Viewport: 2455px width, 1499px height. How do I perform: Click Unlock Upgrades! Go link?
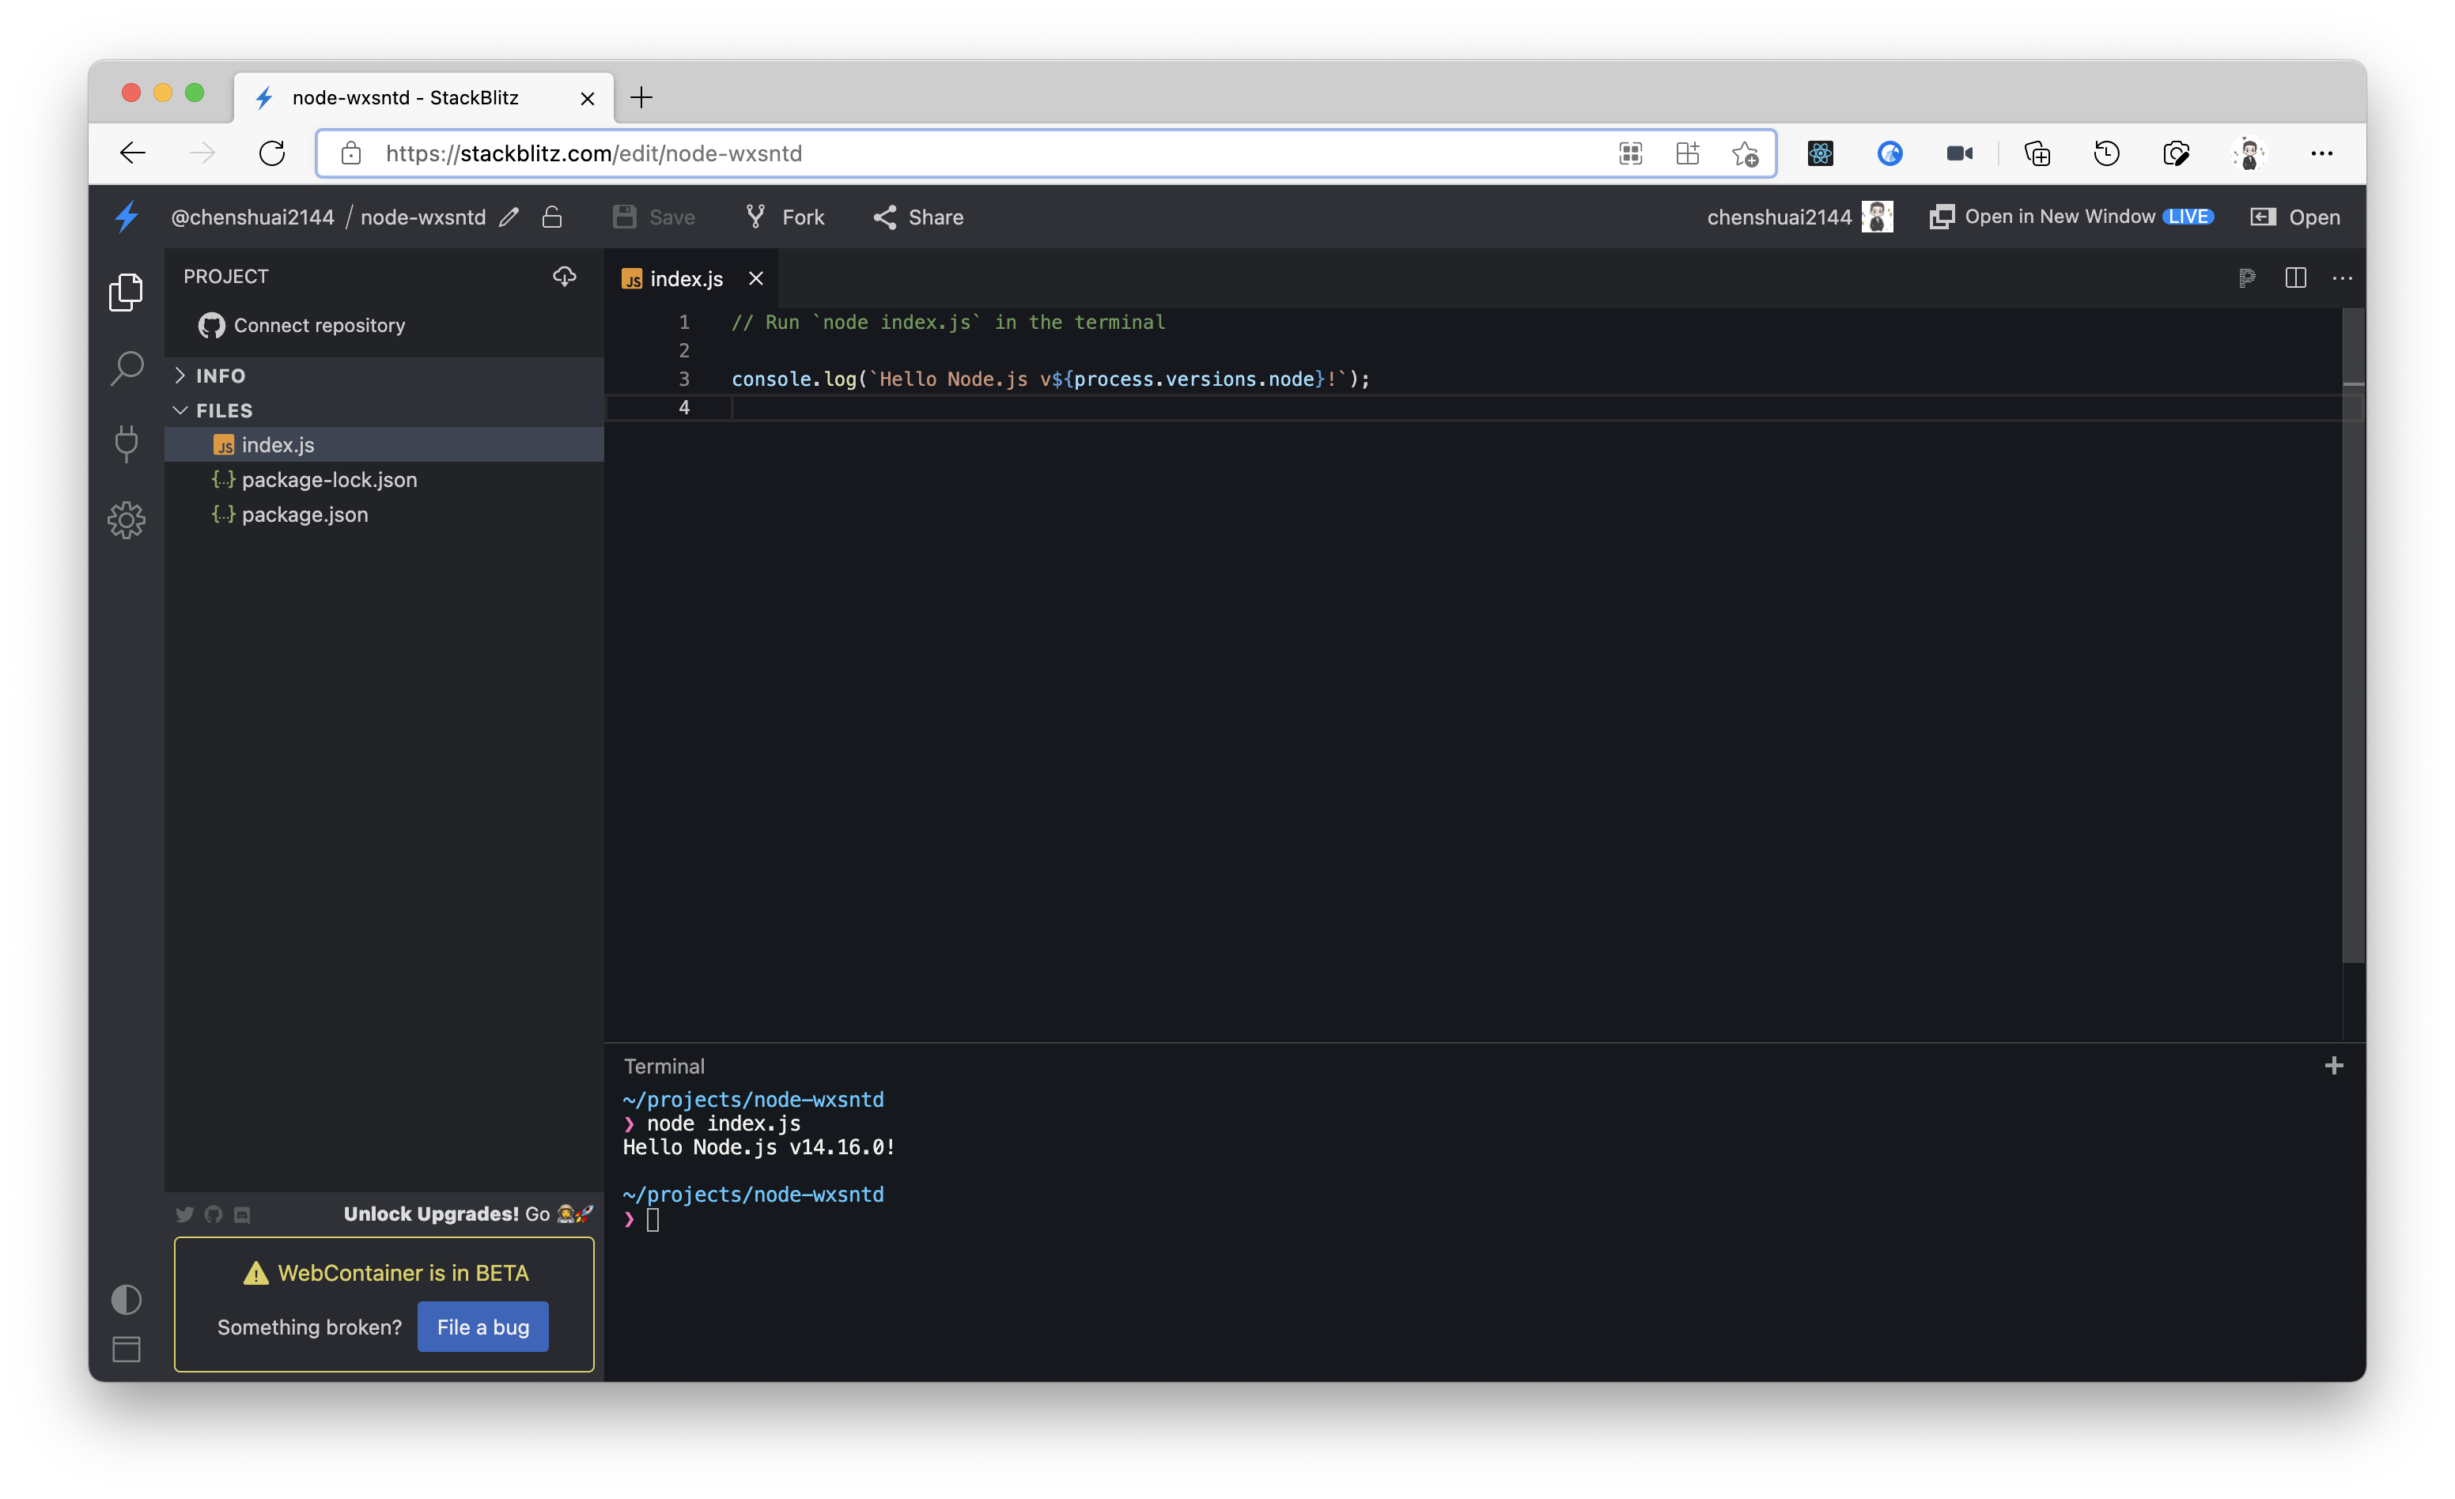[x=468, y=1213]
